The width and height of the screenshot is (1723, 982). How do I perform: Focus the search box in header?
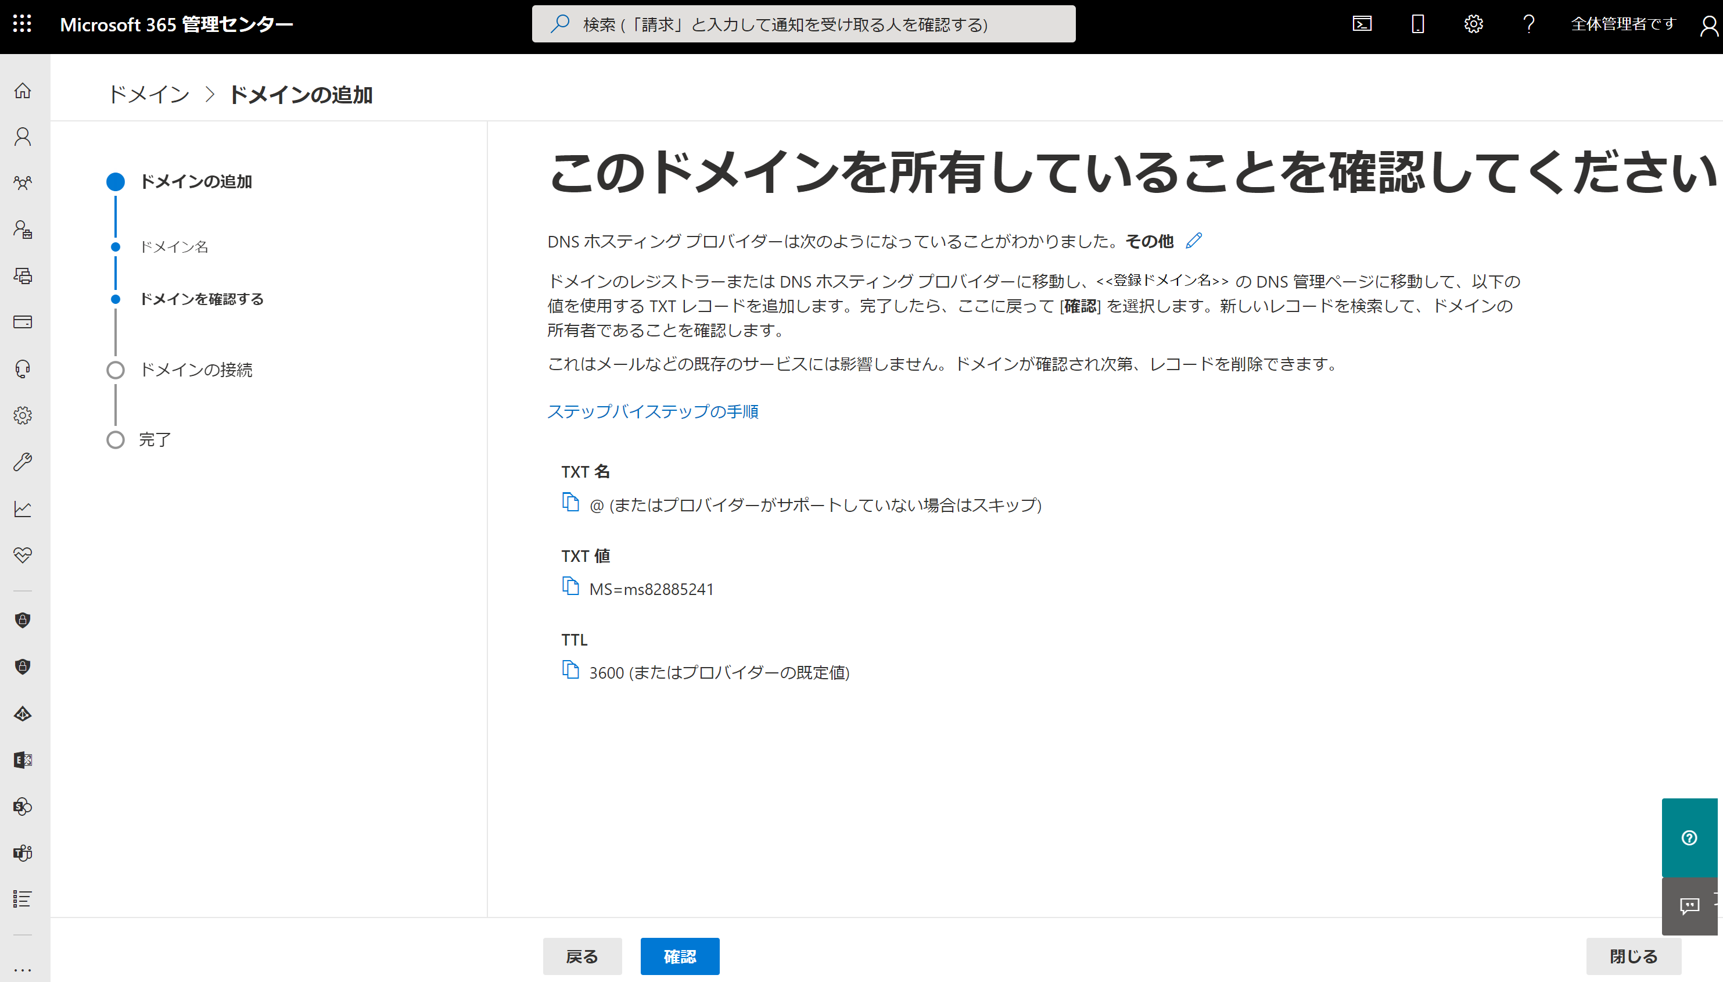(x=803, y=24)
